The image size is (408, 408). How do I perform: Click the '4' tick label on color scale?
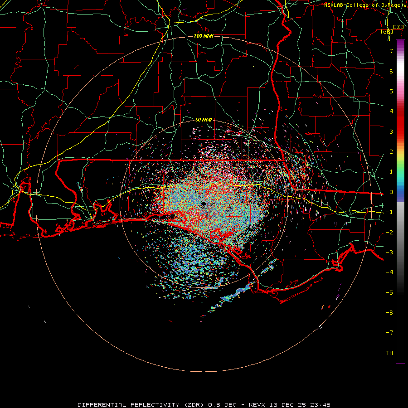tap(391, 112)
